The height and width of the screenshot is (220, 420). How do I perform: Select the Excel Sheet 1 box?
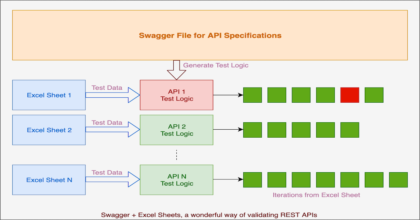[49, 95]
